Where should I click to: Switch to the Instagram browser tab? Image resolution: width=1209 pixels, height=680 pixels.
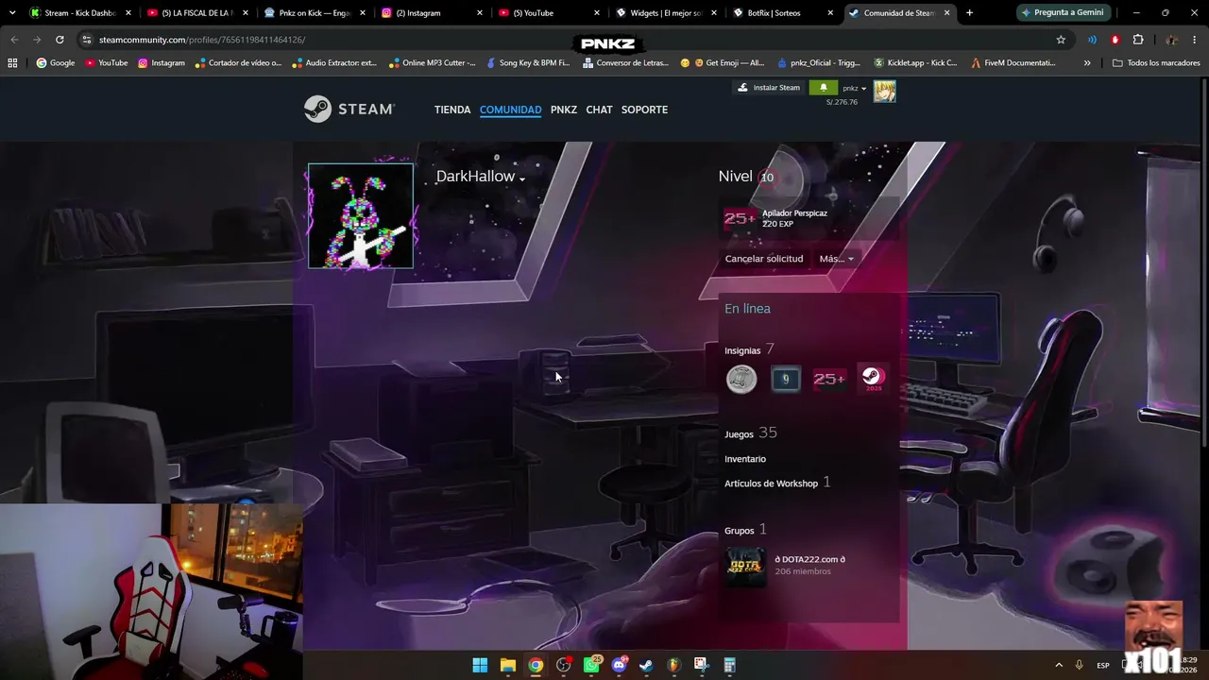(433, 13)
